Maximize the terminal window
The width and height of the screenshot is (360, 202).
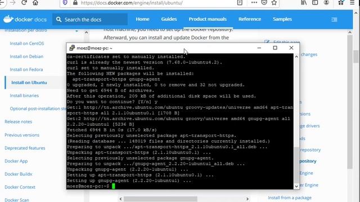pos(275,48)
